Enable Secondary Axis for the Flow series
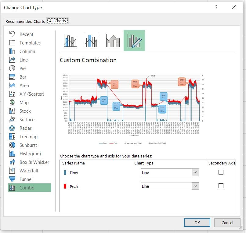246x233 pixels. (221, 172)
